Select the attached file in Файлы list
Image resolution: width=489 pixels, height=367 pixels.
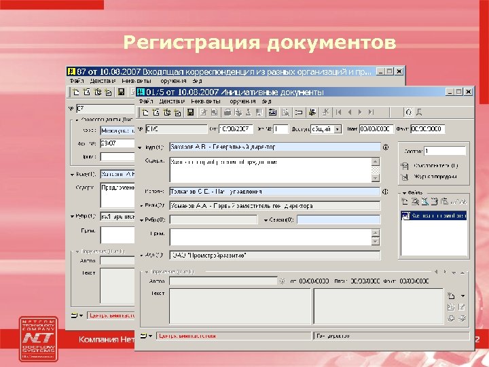pos(434,215)
